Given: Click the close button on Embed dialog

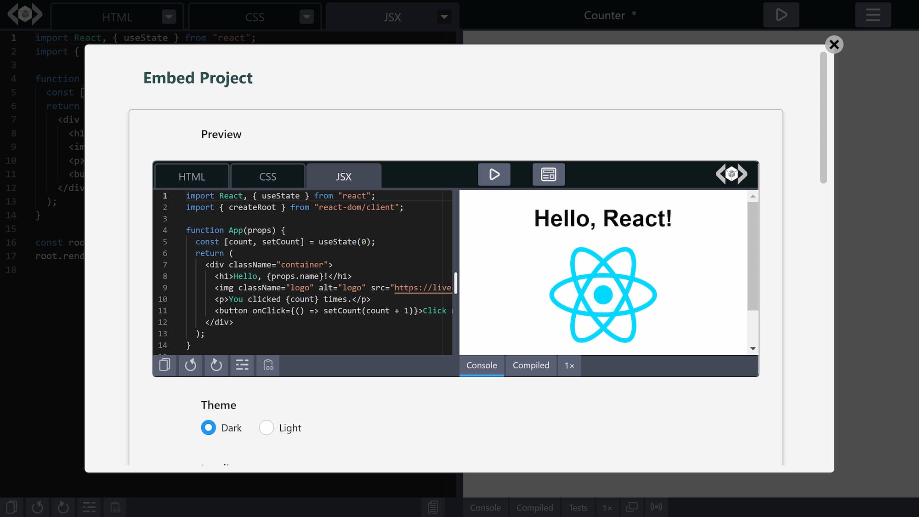Looking at the screenshot, I should (833, 44).
